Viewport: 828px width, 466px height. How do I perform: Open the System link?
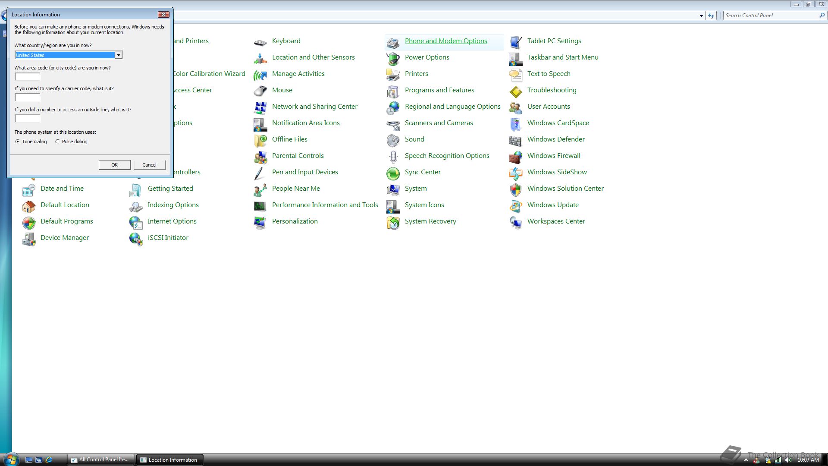(x=416, y=188)
